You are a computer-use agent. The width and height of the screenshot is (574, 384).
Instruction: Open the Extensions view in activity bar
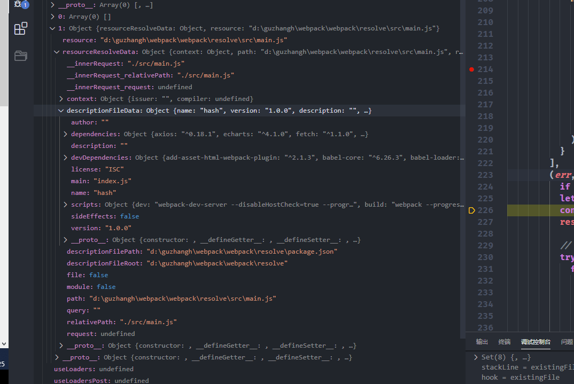[x=20, y=28]
